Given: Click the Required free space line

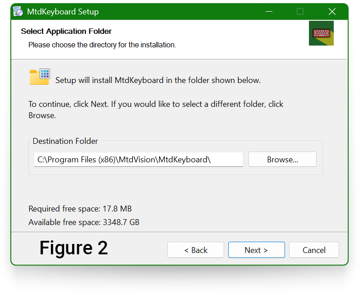Looking at the screenshot, I should [80, 209].
